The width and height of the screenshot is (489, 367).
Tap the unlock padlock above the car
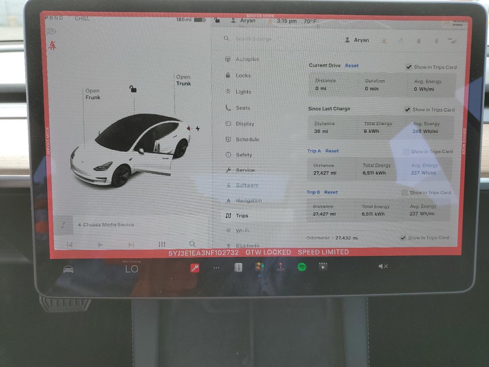coord(133,89)
